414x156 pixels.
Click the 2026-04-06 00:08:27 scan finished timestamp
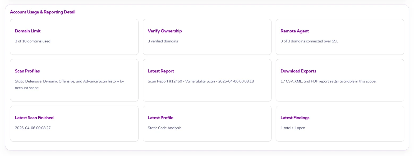33,128
